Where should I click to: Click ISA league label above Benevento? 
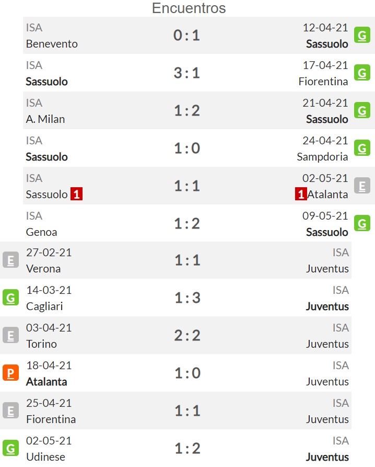(x=34, y=28)
